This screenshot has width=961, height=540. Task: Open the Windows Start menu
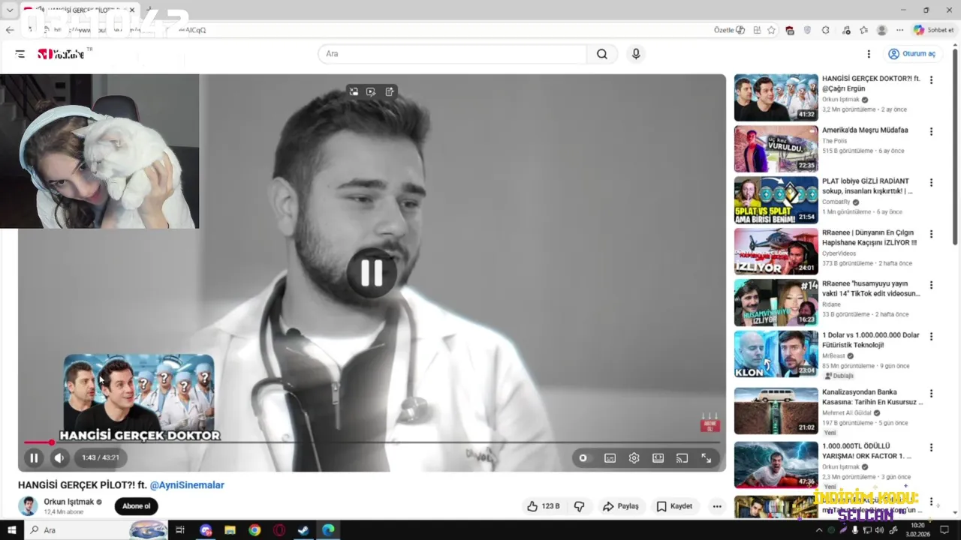point(11,530)
